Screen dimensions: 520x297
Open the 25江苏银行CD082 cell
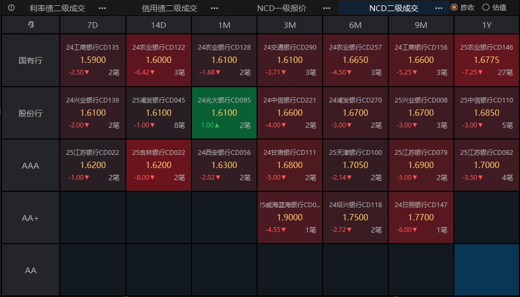pyautogui.click(x=487, y=165)
